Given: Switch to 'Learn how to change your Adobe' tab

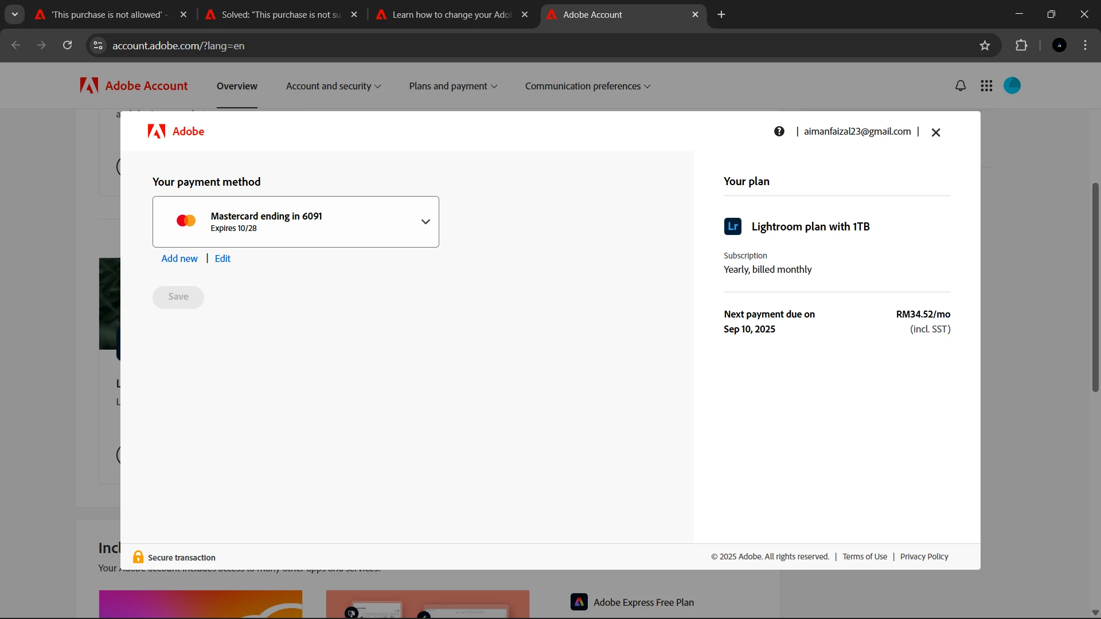Looking at the screenshot, I should pyautogui.click(x=451, y=15).
